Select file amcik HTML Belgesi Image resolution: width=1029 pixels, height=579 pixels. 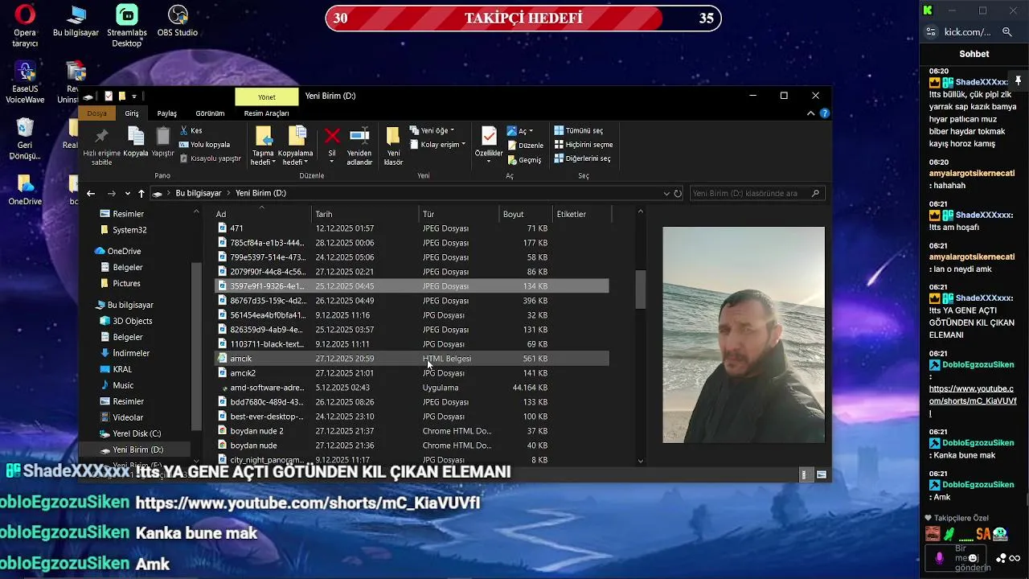(412, 359)
